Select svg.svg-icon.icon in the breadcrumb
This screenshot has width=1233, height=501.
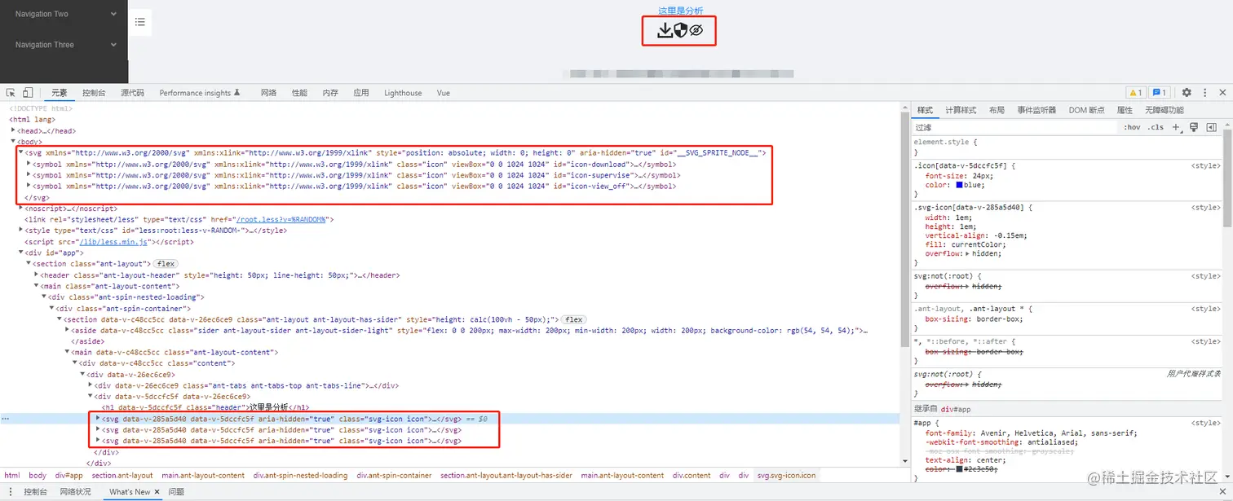point(786,475)
